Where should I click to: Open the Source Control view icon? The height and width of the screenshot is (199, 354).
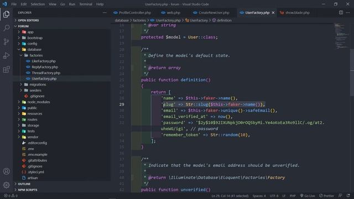click(x=6, y=42)
